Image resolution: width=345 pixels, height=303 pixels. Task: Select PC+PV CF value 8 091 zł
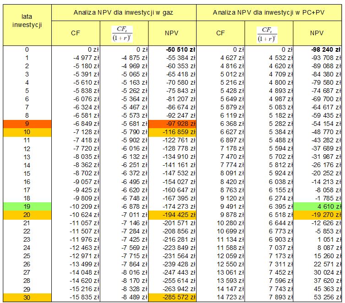click(x=232, y=173)
